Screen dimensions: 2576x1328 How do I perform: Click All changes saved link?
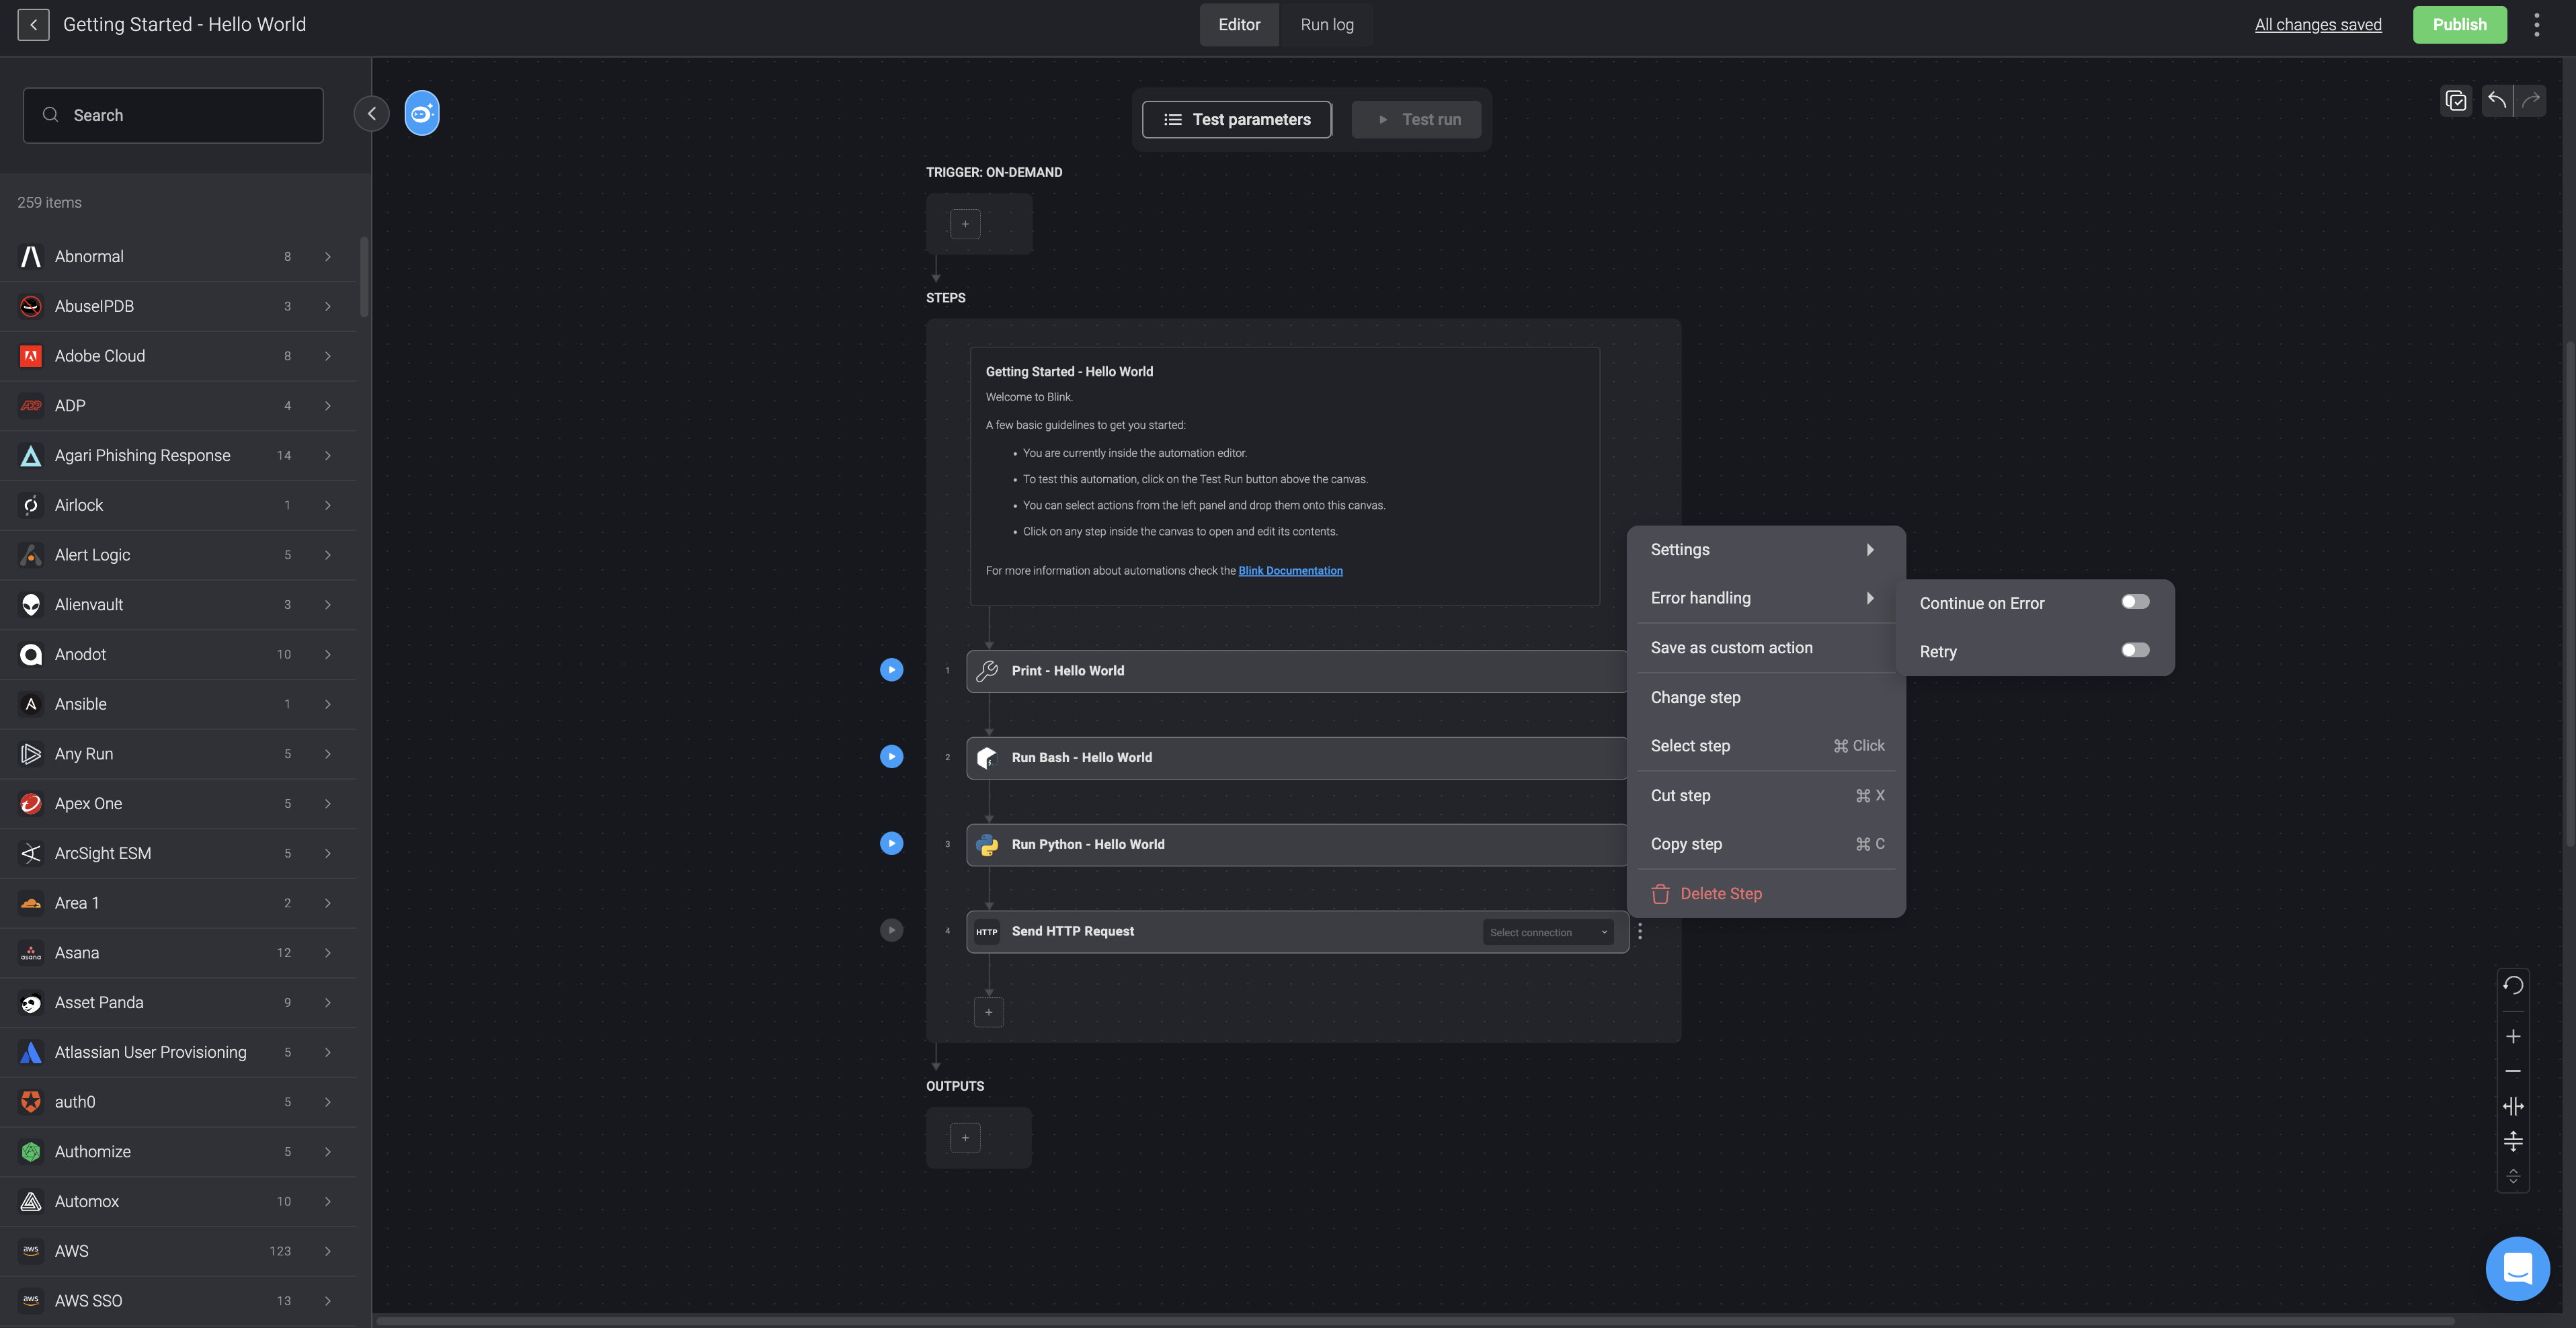2318,25
